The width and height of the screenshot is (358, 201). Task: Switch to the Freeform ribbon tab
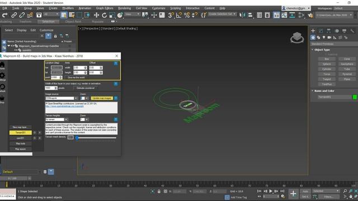(25, 21)
